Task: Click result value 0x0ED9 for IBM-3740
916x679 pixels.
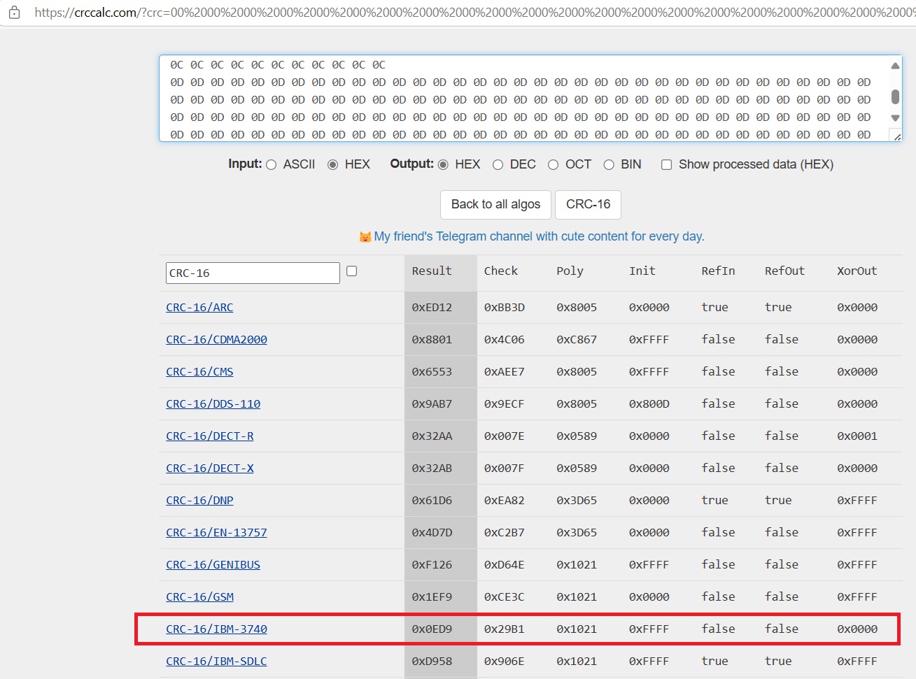Action: pyautogui.click(x=432, y=629)
